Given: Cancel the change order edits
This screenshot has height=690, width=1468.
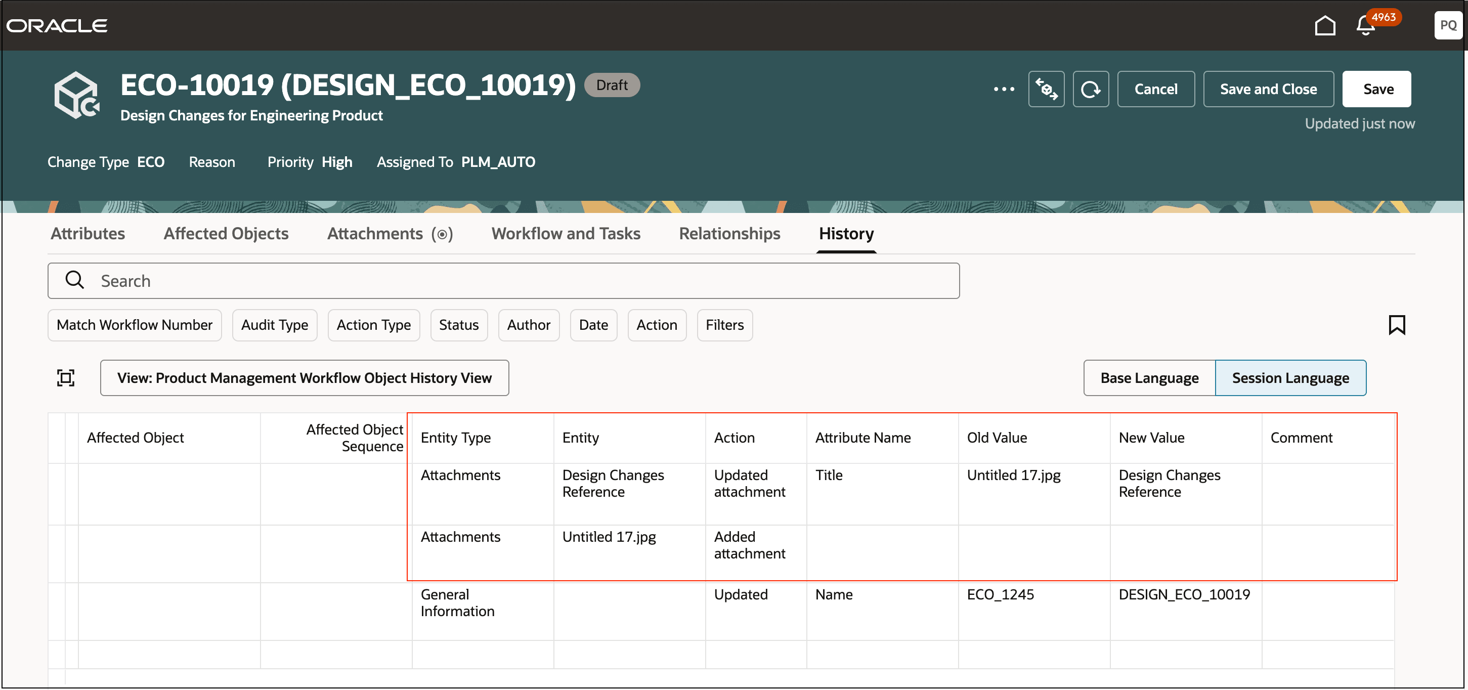Looking at the screenshot, I should click(x=1155, y=89).
